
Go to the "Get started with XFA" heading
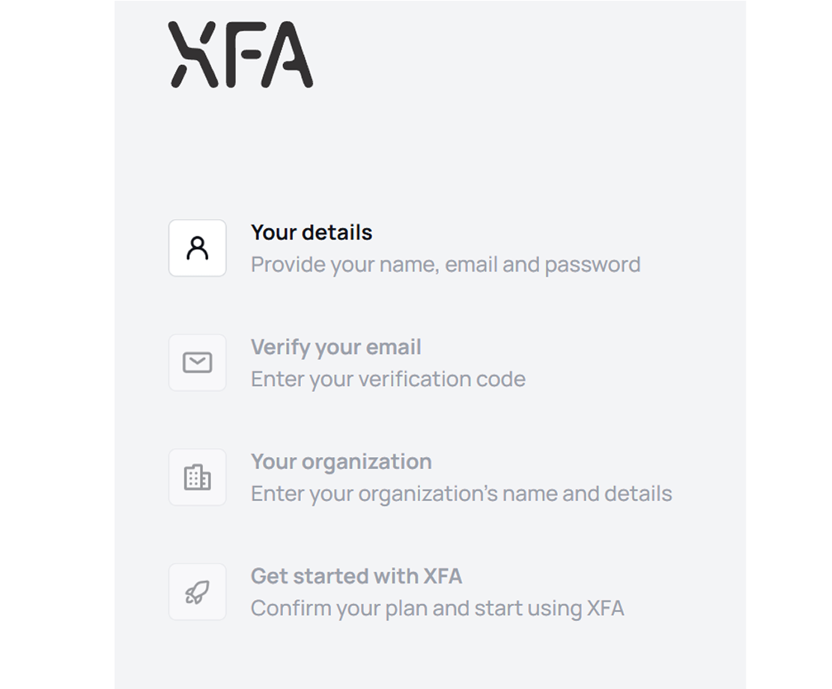(356, 576)
